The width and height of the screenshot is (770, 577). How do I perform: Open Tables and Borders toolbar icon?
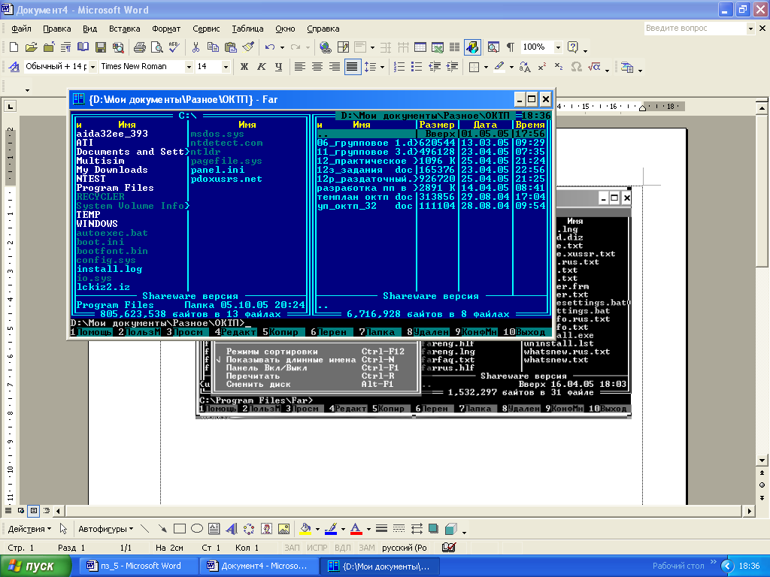343,47
